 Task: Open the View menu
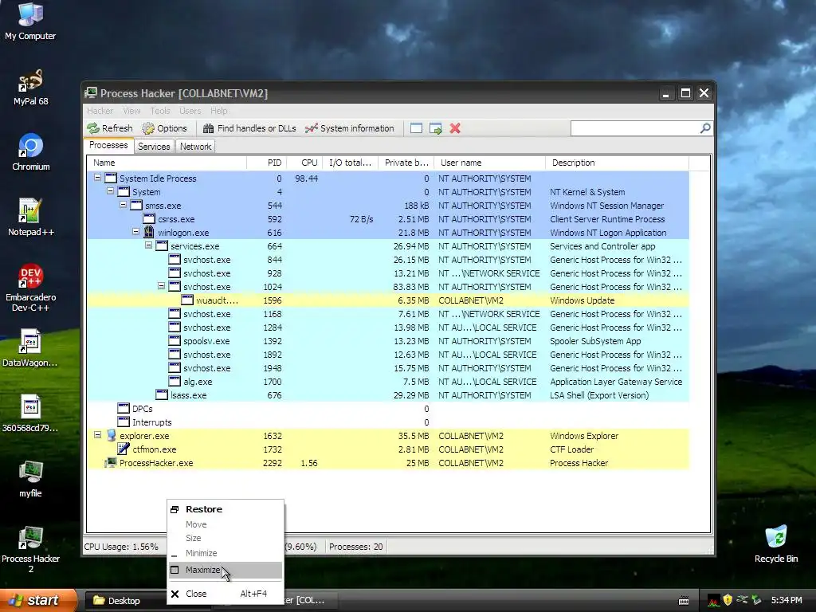pos(131,111)
